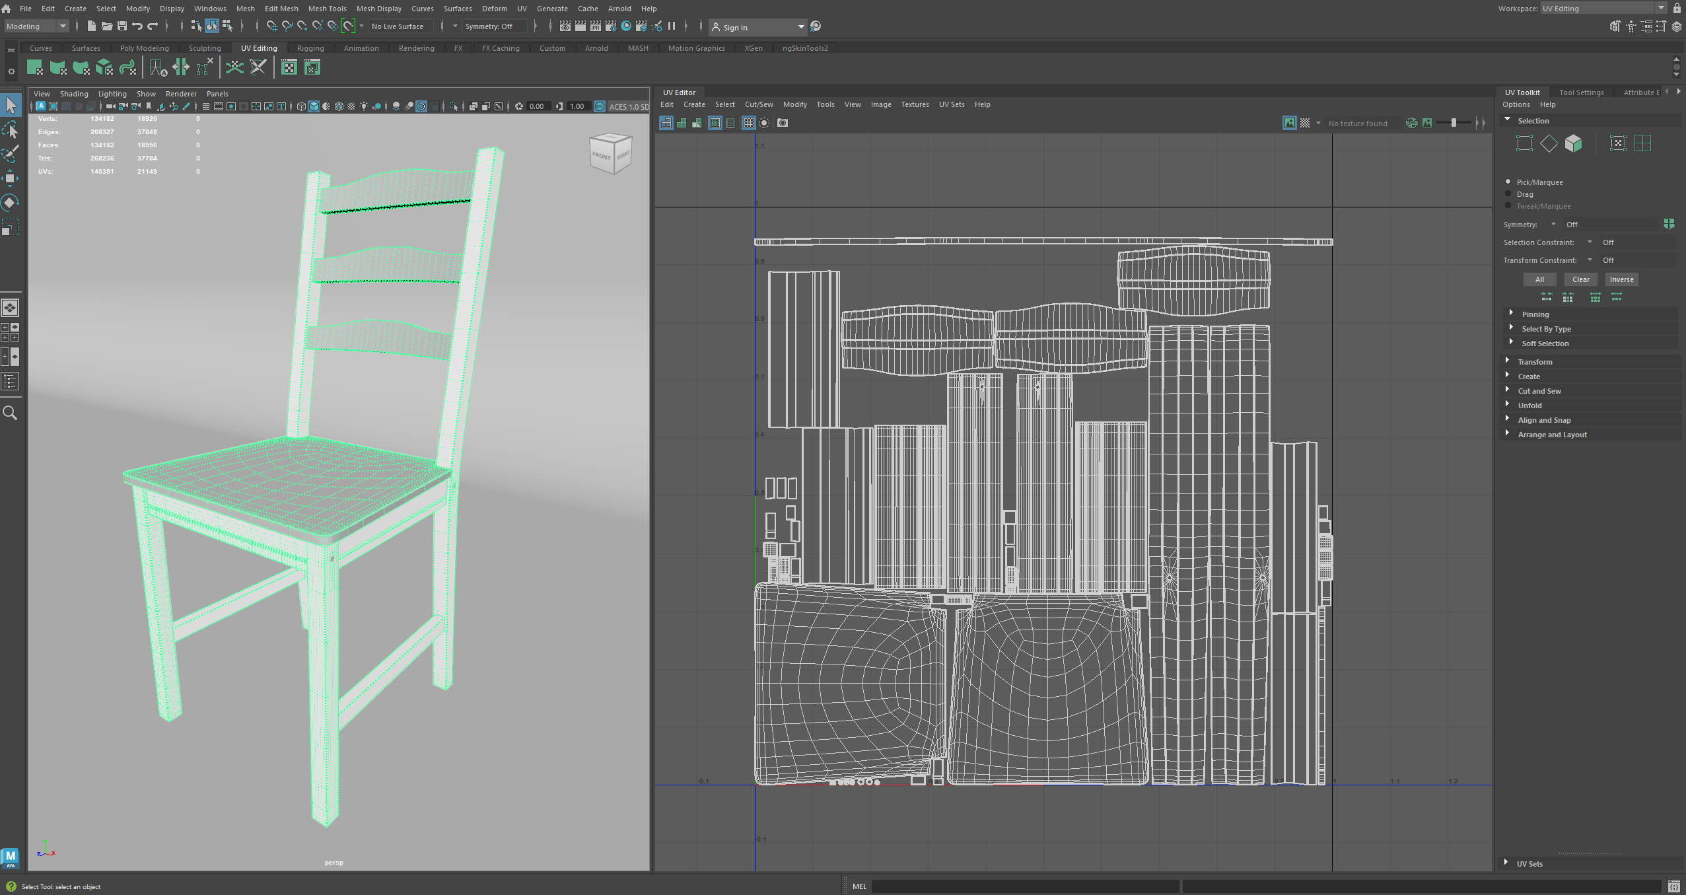Click the planar mapping shelf icon
Screen dimensions: 1686x895
[34, 67]
